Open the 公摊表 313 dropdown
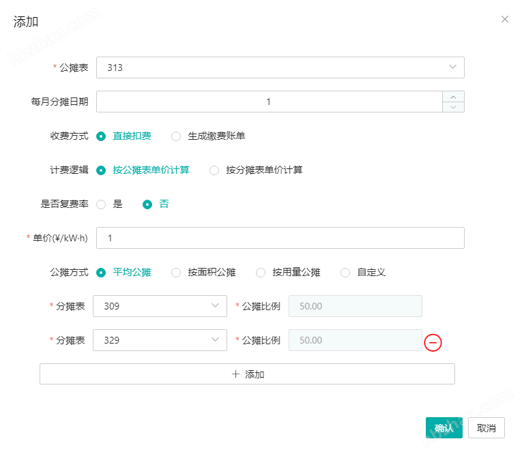This screenshot has width=522, height=454. tap(280, 67)
